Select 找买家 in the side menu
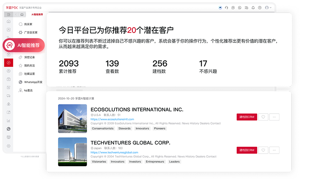Viewport: 309px width, 179px height. pyautogui.click(x=28, y=24)
